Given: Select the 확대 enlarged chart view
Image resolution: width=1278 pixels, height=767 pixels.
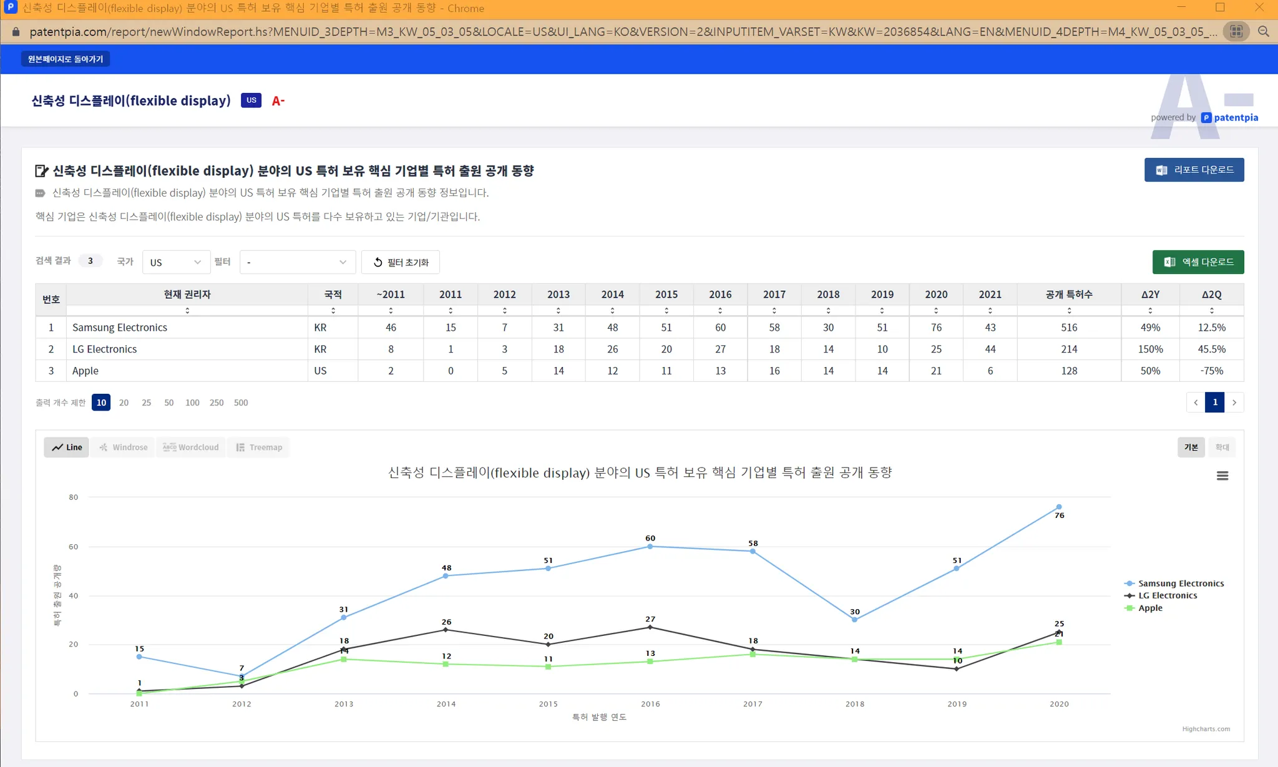Looking at the screenshot, I should [1222, 447].
